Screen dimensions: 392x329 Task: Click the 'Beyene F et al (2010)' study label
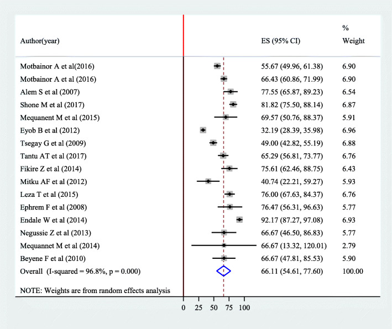(58, 258)
